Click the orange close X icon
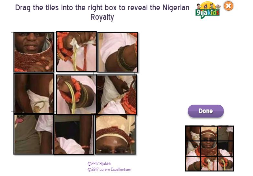Viewport: 253px width, 176px height. [x=228, y=6]
